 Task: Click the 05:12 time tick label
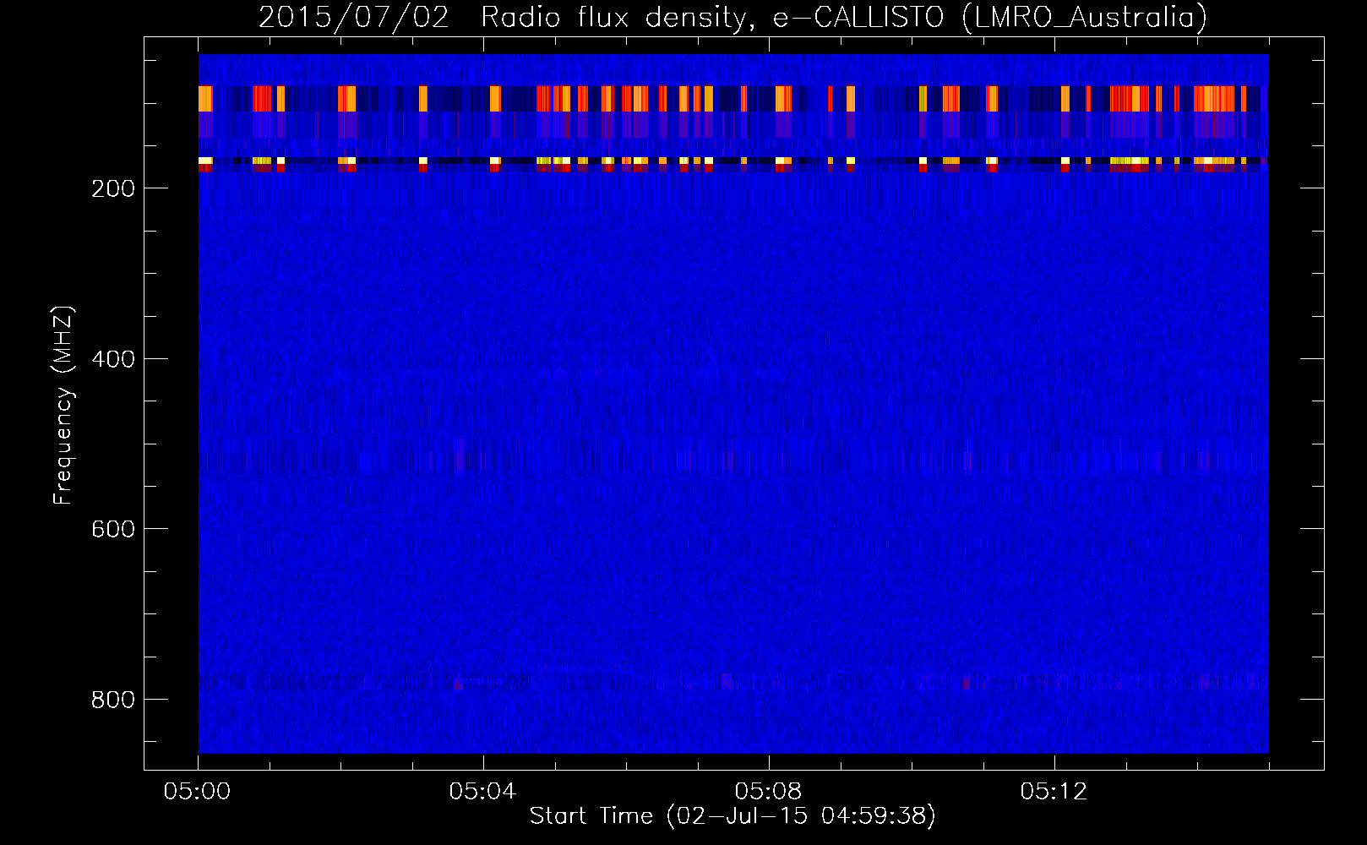[x=1054, y=792]
